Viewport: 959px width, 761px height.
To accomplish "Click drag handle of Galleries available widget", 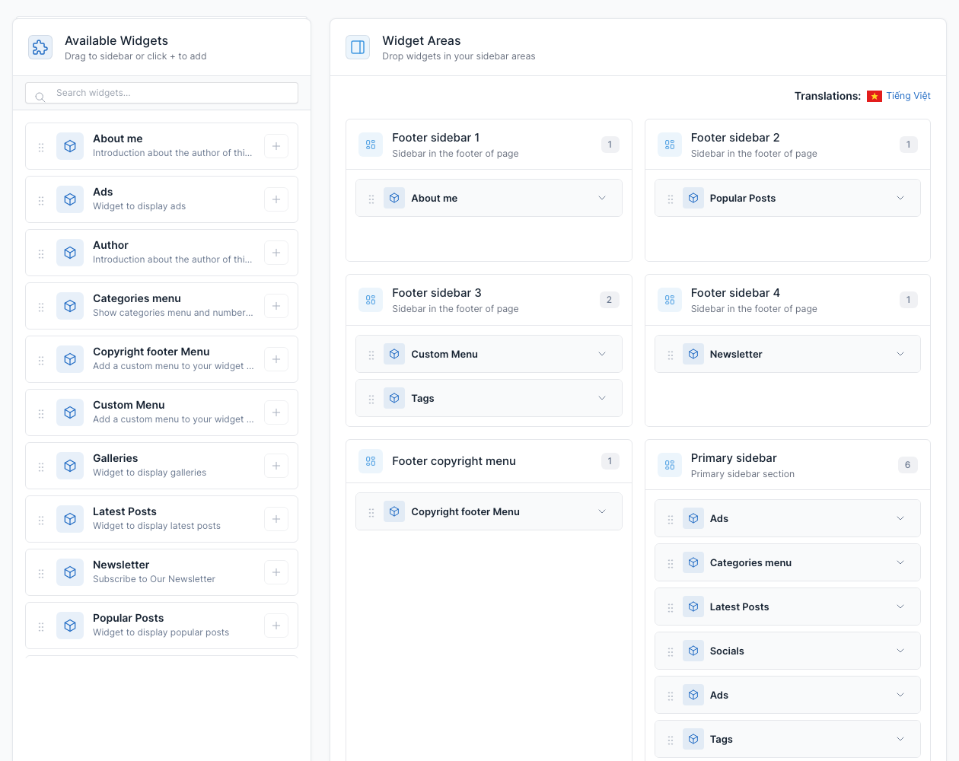I will 41,467.
